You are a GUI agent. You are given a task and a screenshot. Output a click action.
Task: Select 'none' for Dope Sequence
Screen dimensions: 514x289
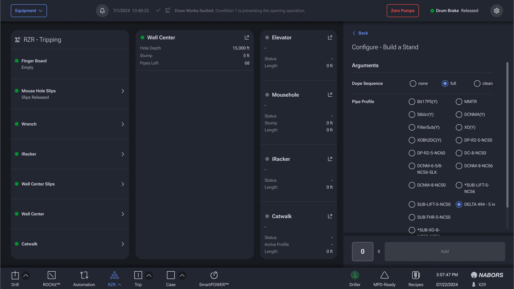click(413, 83)
